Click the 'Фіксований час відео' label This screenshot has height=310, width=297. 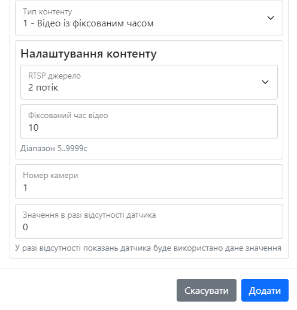pos(68,116)
